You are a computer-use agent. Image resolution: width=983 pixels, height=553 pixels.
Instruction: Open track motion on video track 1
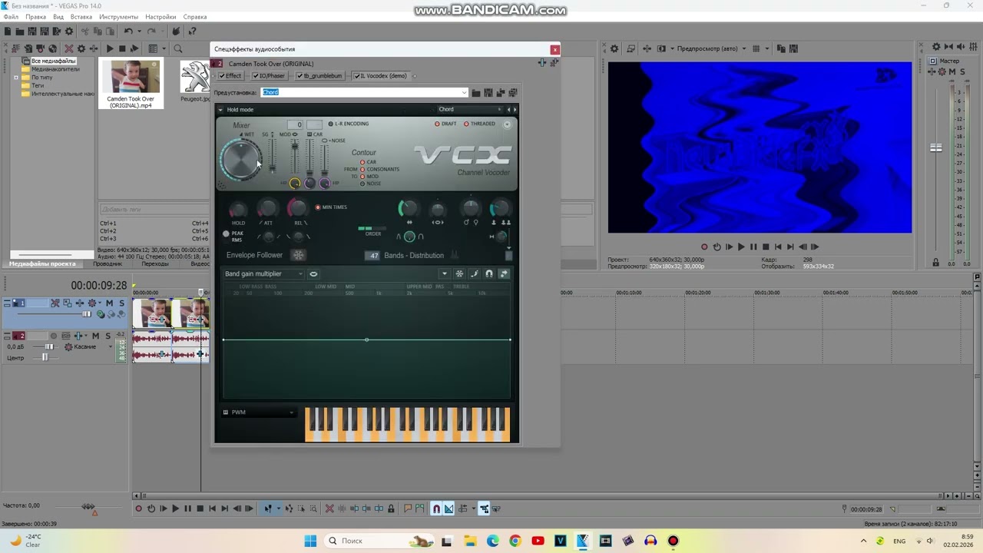pyautogui.click(x=68, y=303)
